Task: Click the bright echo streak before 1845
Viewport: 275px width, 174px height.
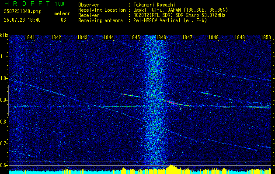Action: 131,95
